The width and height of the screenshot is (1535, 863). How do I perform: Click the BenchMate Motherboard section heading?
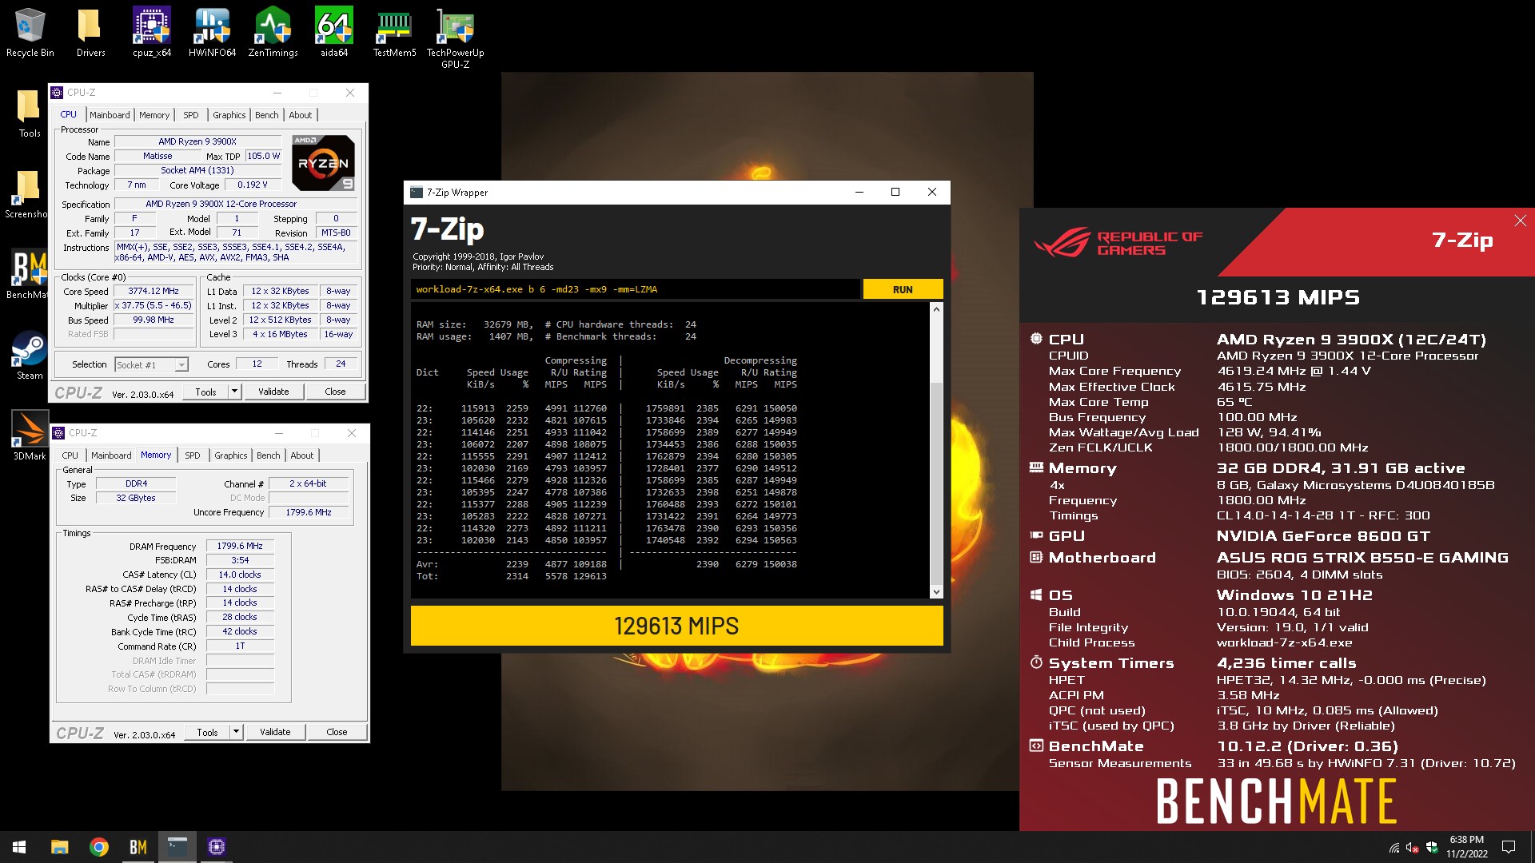pos(1102,558)
